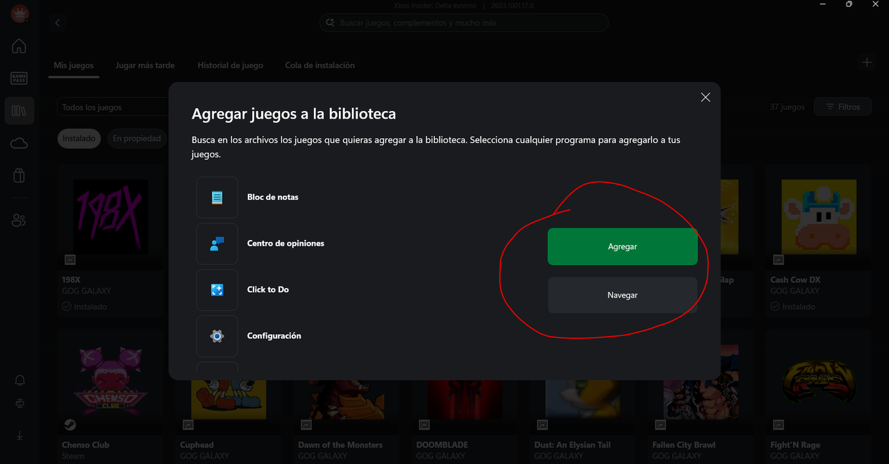Screen dimensions: 889x464
Task: Click the Cash Cow DX title text
Action: tap(795, 280)
